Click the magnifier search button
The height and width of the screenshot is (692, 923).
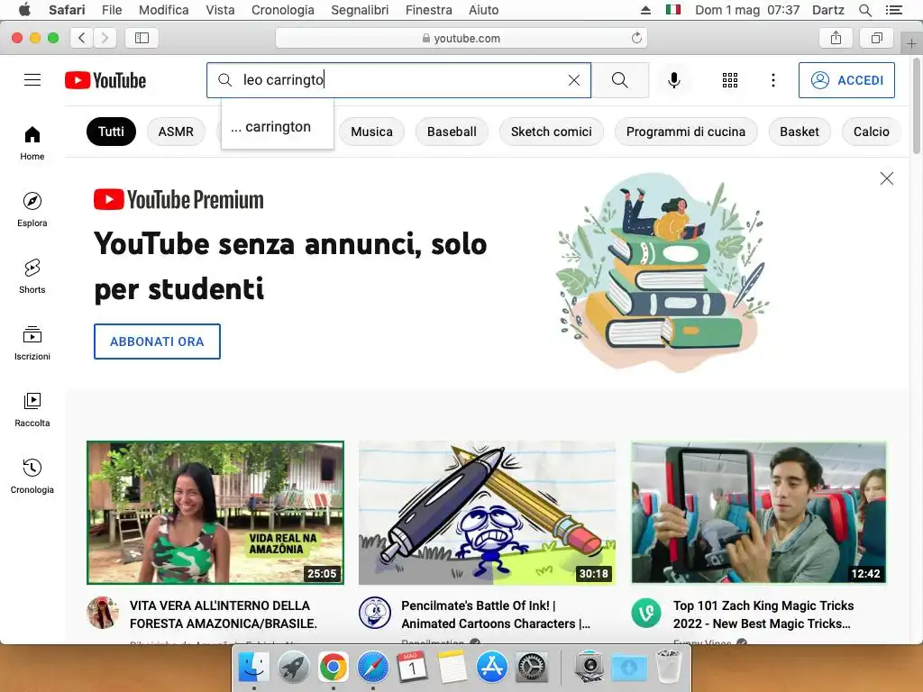point(620,80)
